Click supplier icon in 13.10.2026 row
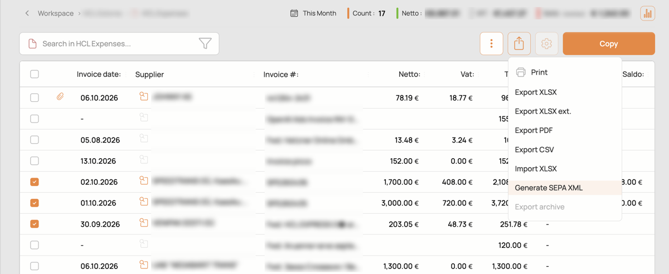The height and width of the screenshot is (274, 669). click(x=144, y=160)
